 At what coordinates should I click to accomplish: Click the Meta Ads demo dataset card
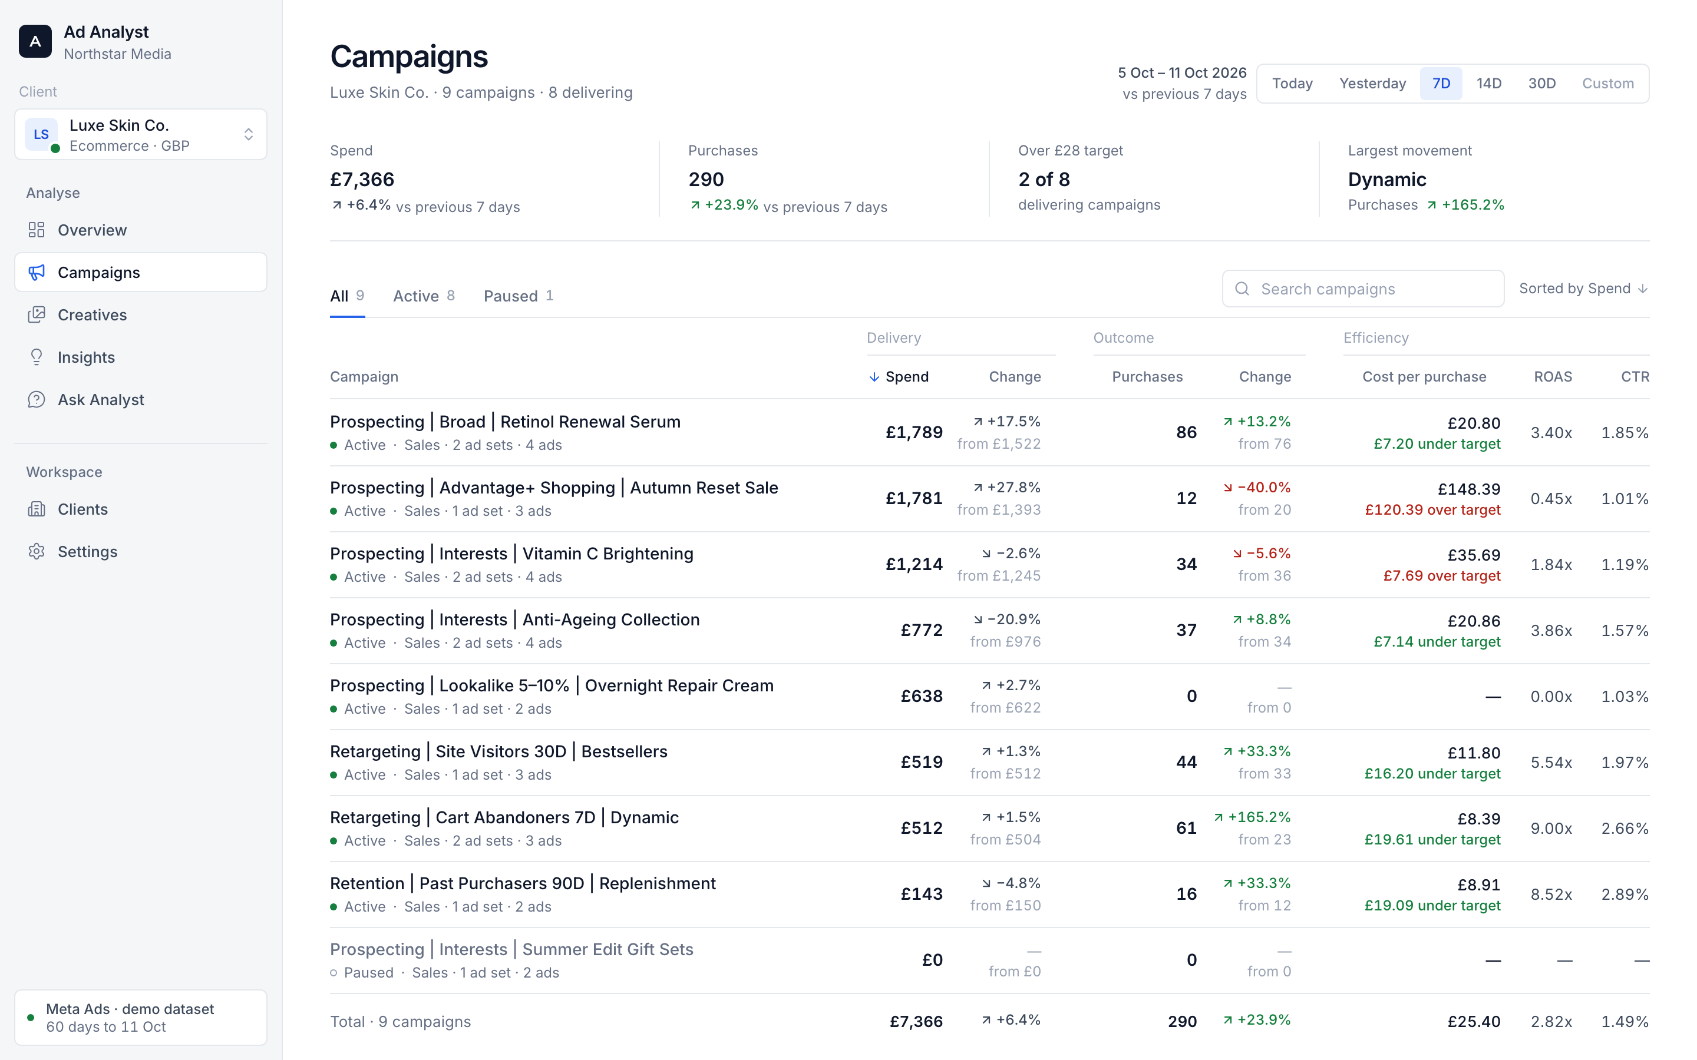pyautogui.click(x=141, y=1017)
